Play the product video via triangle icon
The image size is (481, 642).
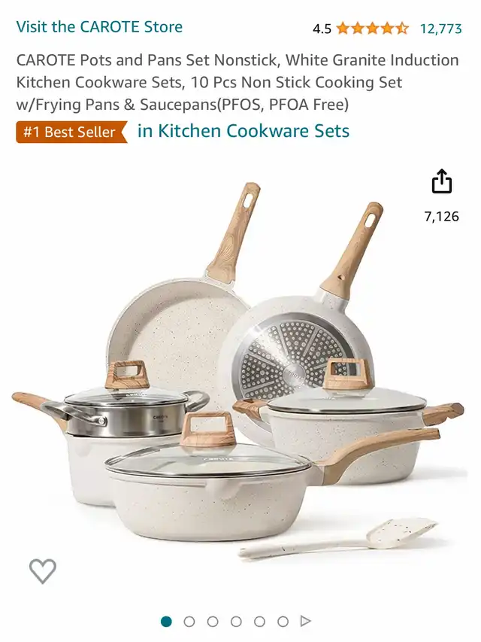[306, 621]
